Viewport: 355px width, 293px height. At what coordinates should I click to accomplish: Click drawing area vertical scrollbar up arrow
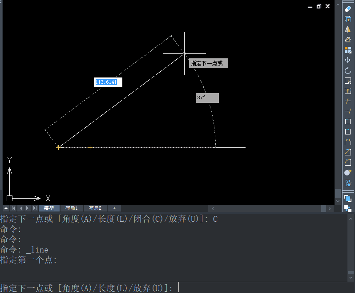(338, 4)
